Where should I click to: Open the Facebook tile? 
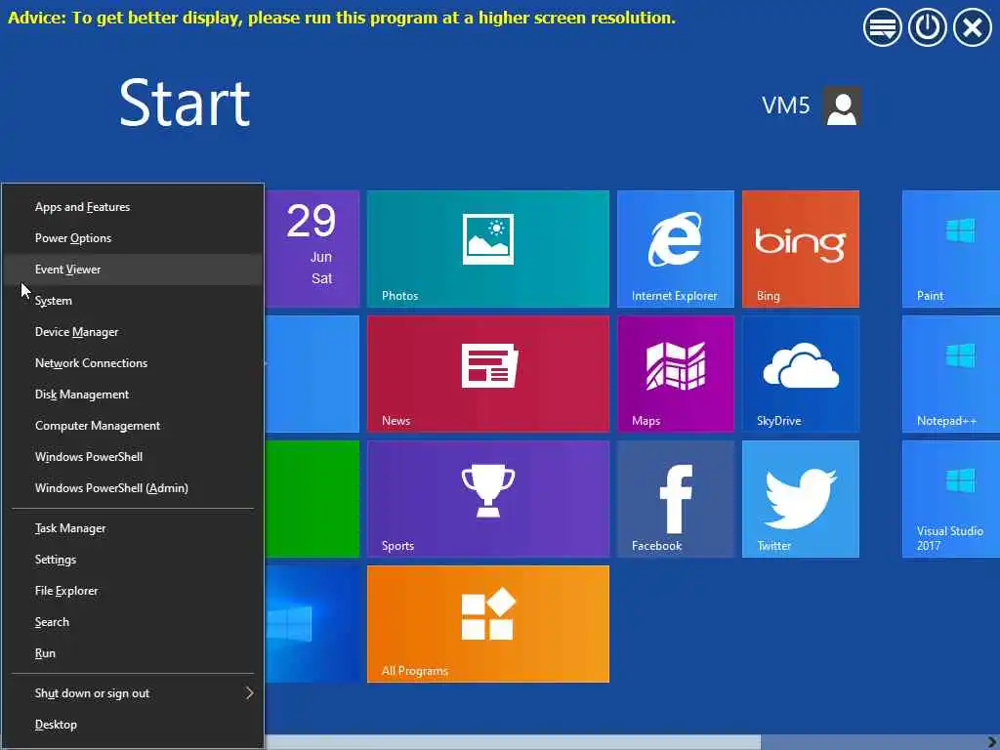[x=676, y=499]
